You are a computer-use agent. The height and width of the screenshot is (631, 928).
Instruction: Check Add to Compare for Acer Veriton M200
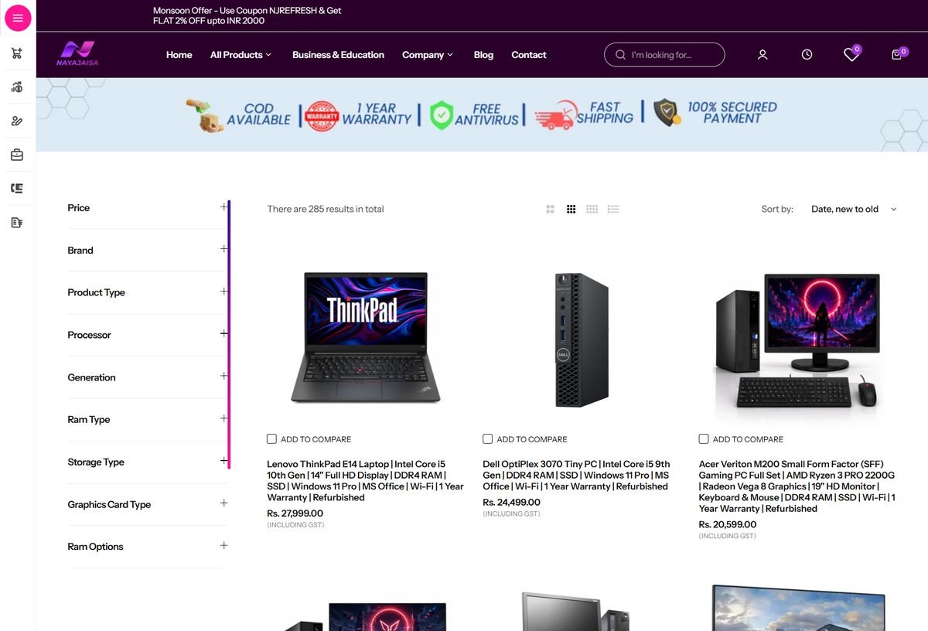(x=704, y=438)
